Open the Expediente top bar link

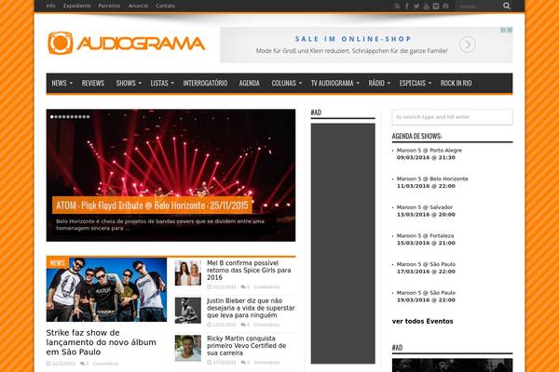click(77, 6)
